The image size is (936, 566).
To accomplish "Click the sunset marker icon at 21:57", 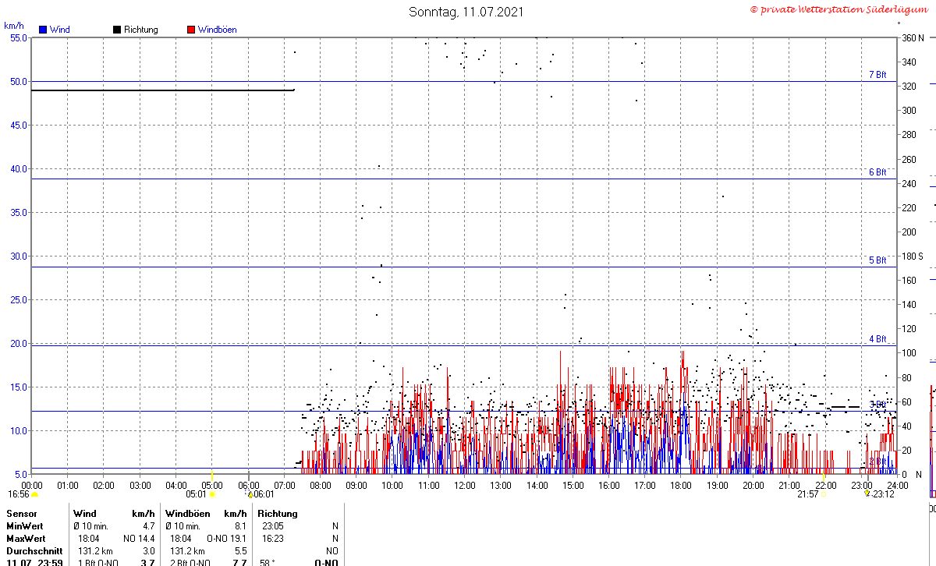I will (823, 494).
